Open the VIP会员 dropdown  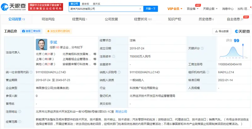pos(175,9)
